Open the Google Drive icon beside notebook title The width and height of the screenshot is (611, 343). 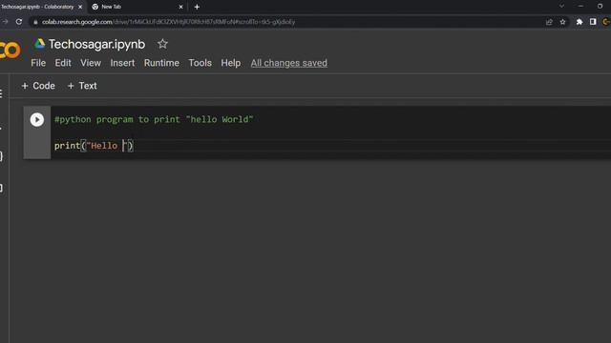(x=40, y=44)
